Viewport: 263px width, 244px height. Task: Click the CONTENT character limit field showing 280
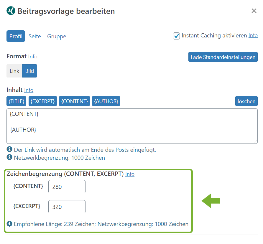click(67, 187)
